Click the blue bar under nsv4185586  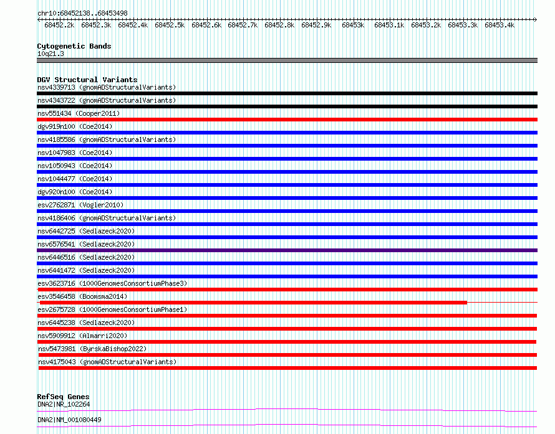(287, 146)
